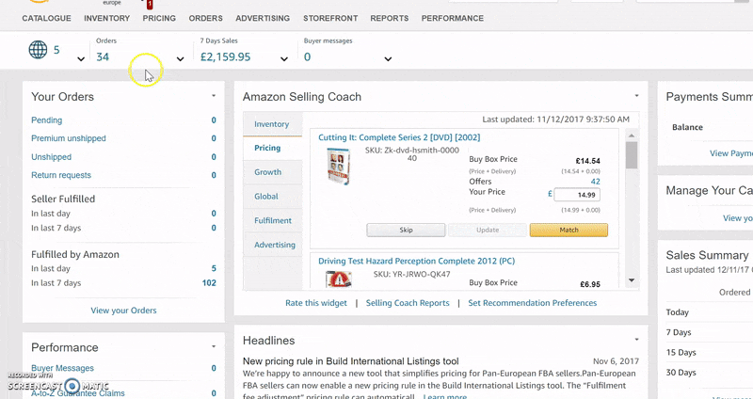753x399 pixels.
Task: Open the ORDERS menu
Action: [x=205, y=18]
